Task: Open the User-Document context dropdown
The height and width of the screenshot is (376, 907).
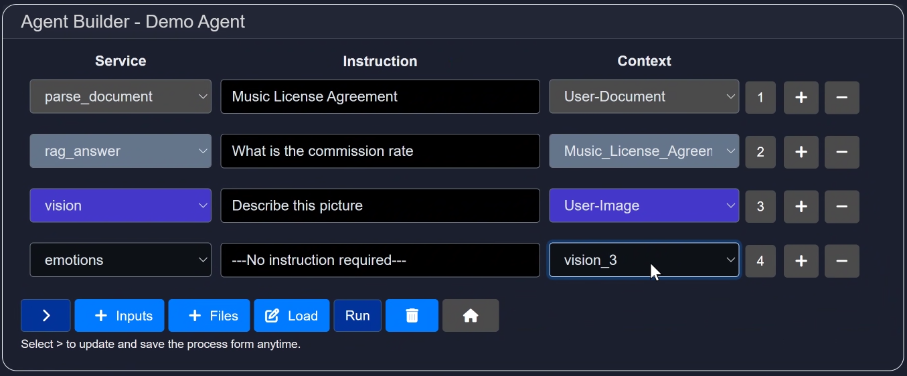Action: pos(644,97)
